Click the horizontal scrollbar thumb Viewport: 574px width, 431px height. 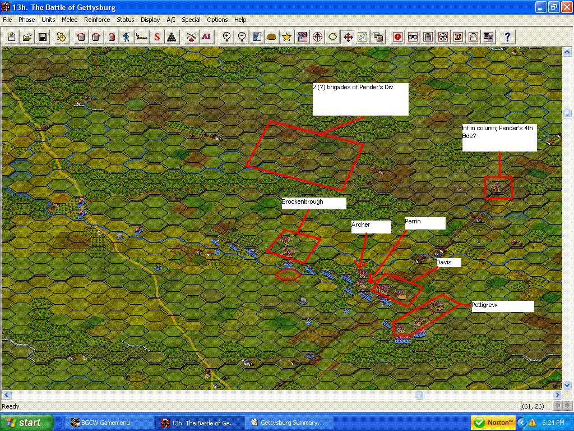(420, 395)
